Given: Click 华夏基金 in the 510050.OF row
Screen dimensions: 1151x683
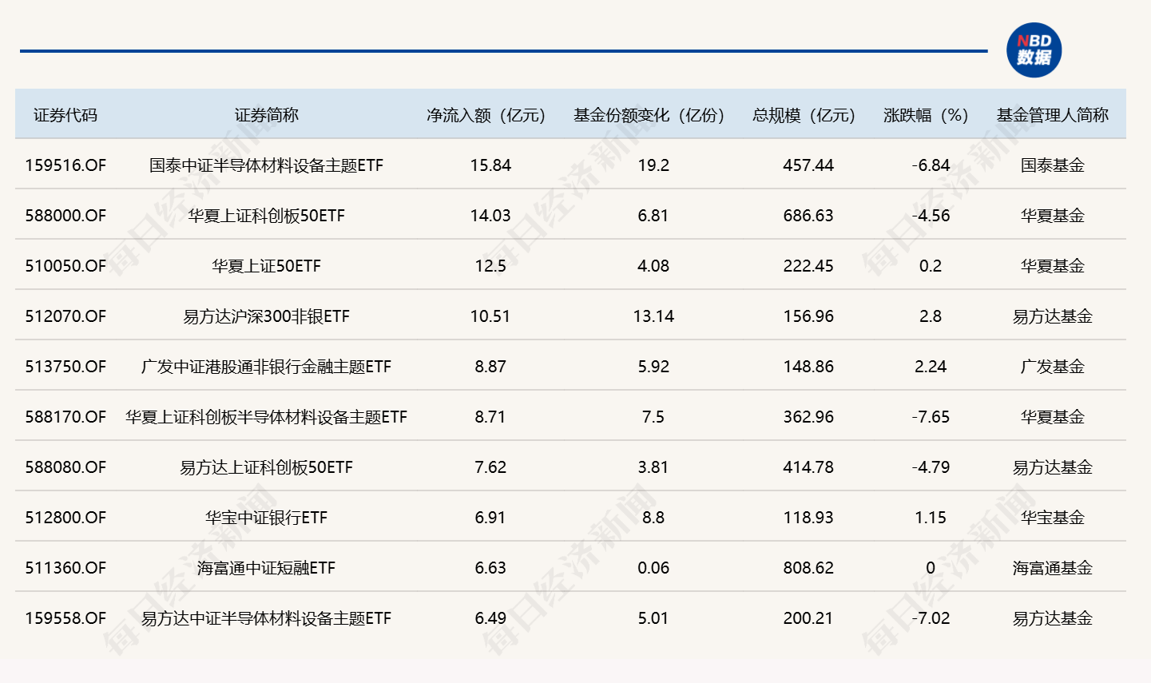Looking at the screenshot, I should (1053, 266).
